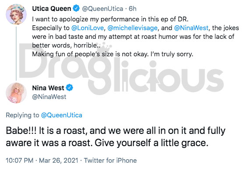Open the @NinaWest mention in Utica's tweet
The image size is (243, 171).
191,28
